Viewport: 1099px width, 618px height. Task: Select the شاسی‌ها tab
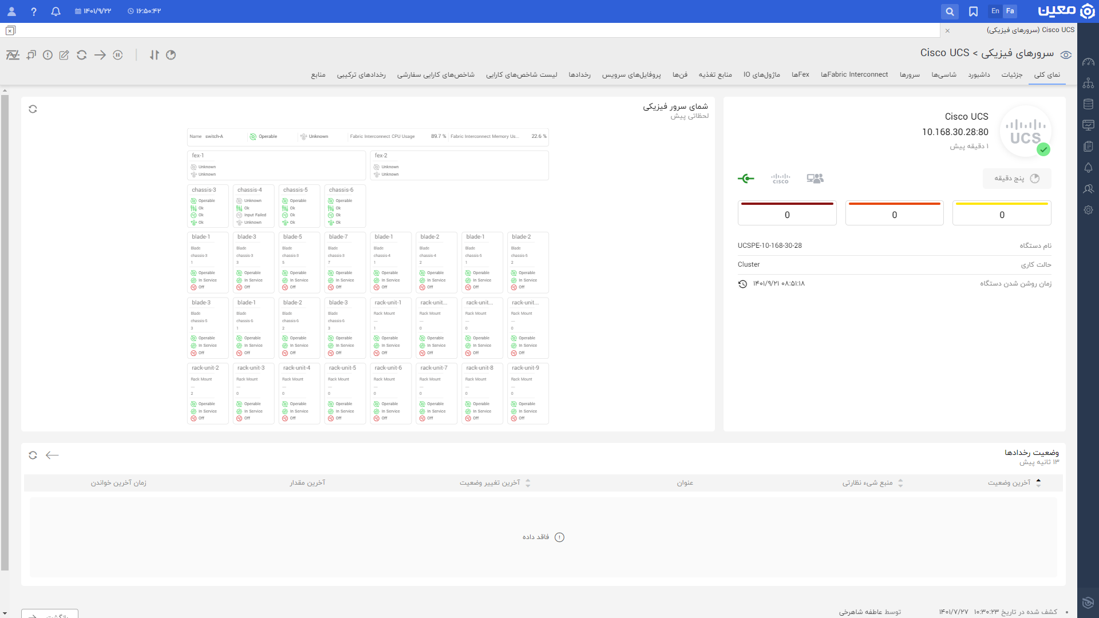point(944,74)
